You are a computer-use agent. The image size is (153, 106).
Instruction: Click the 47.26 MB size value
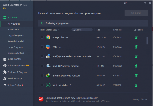101,47
